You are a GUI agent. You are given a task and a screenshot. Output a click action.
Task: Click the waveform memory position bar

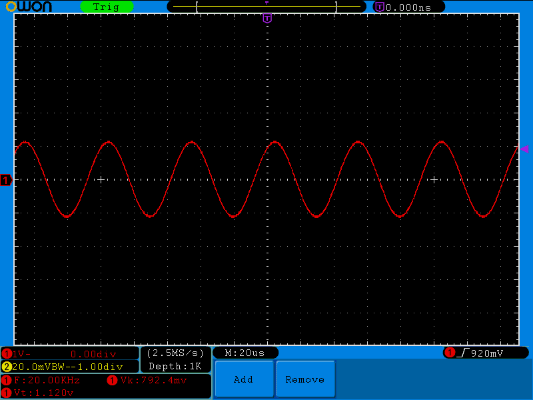click(266, 7)
